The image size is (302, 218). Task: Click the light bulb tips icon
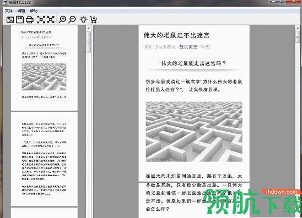(83, 20)
